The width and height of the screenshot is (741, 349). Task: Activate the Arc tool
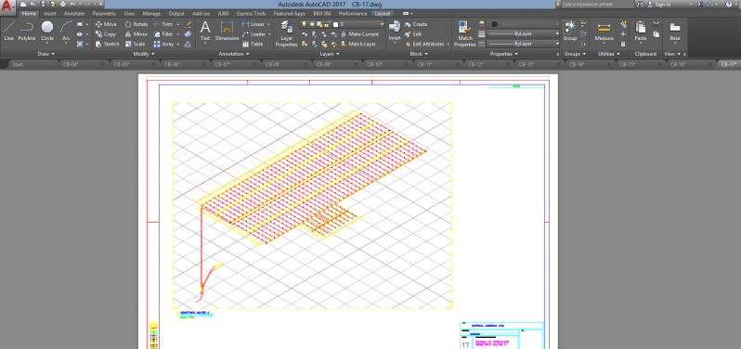click(66, 31)
